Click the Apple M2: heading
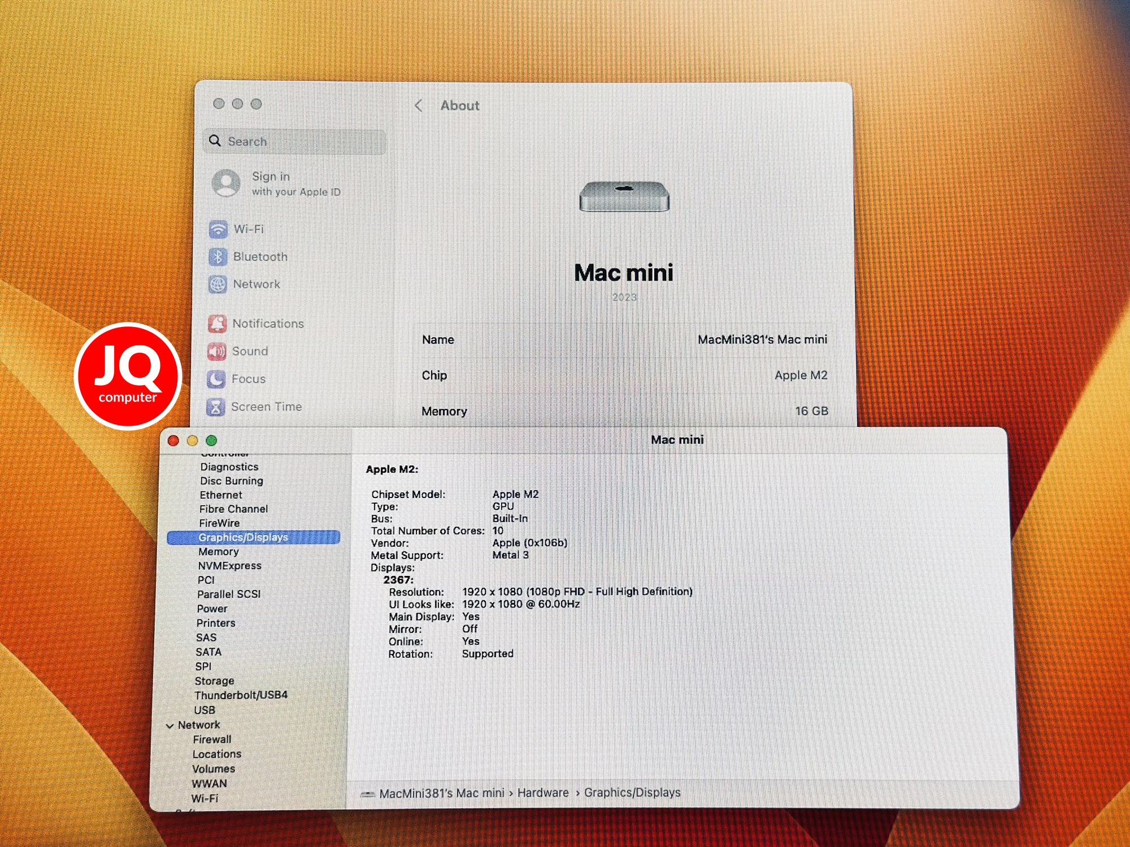 (x=392, y=469)
